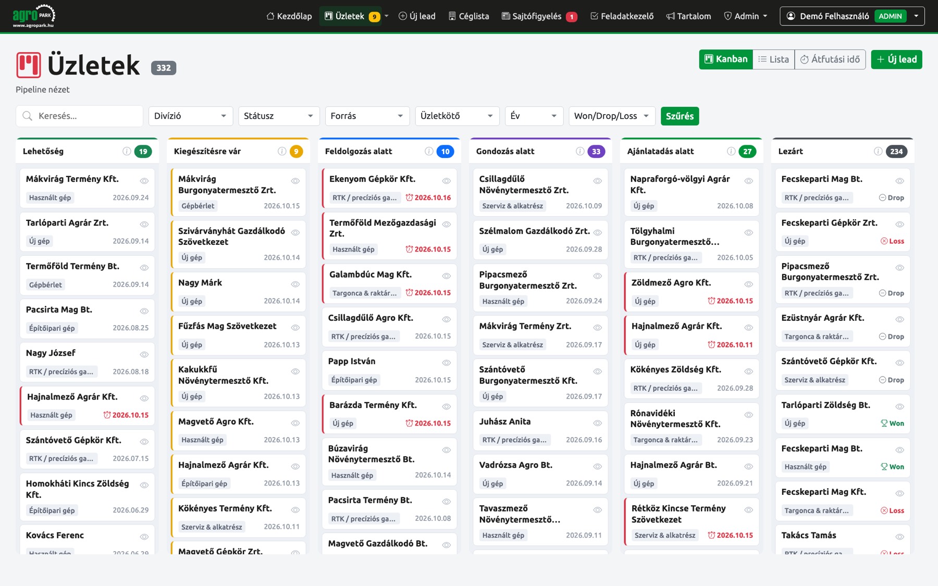Switch to the Átfutási idő view
938x586 pixels.
(x=830, y=59)
